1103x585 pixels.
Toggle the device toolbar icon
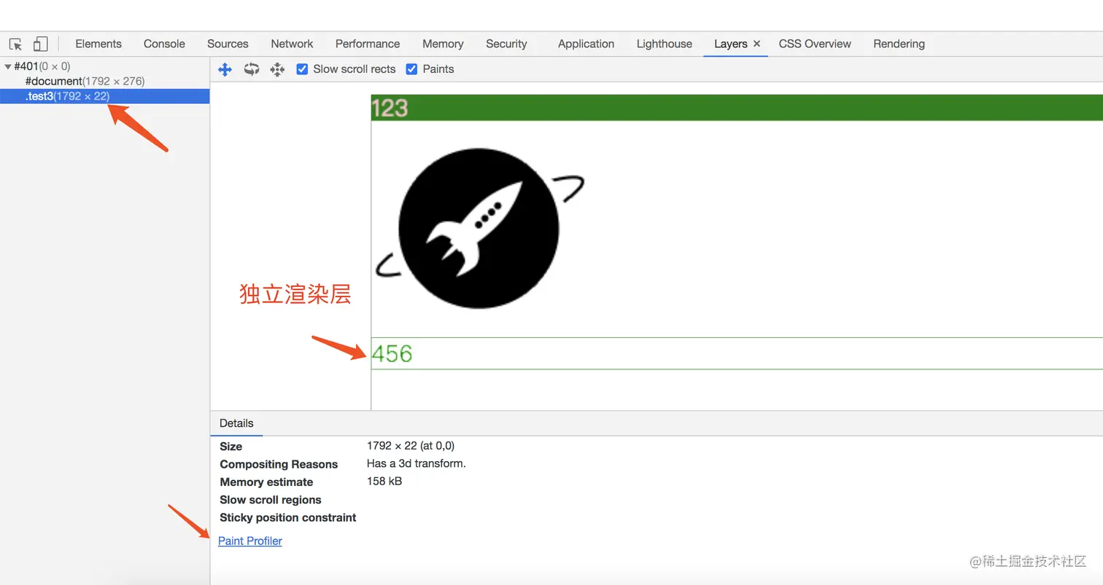[40, 44]
